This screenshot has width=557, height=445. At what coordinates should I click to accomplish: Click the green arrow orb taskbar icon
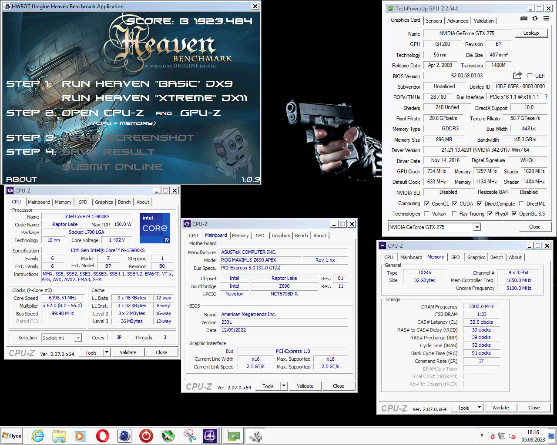point(168,435)
